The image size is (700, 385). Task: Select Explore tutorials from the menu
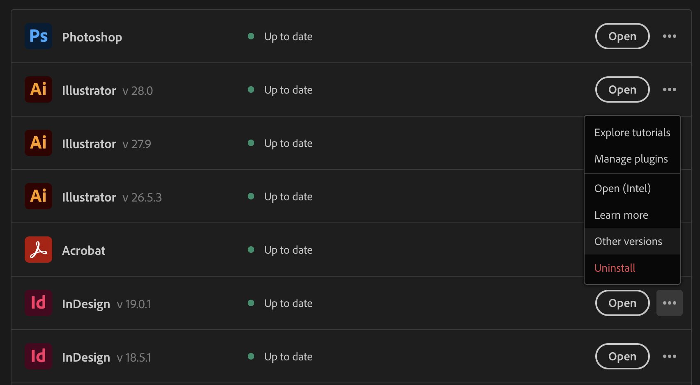(x=632, y=133)
